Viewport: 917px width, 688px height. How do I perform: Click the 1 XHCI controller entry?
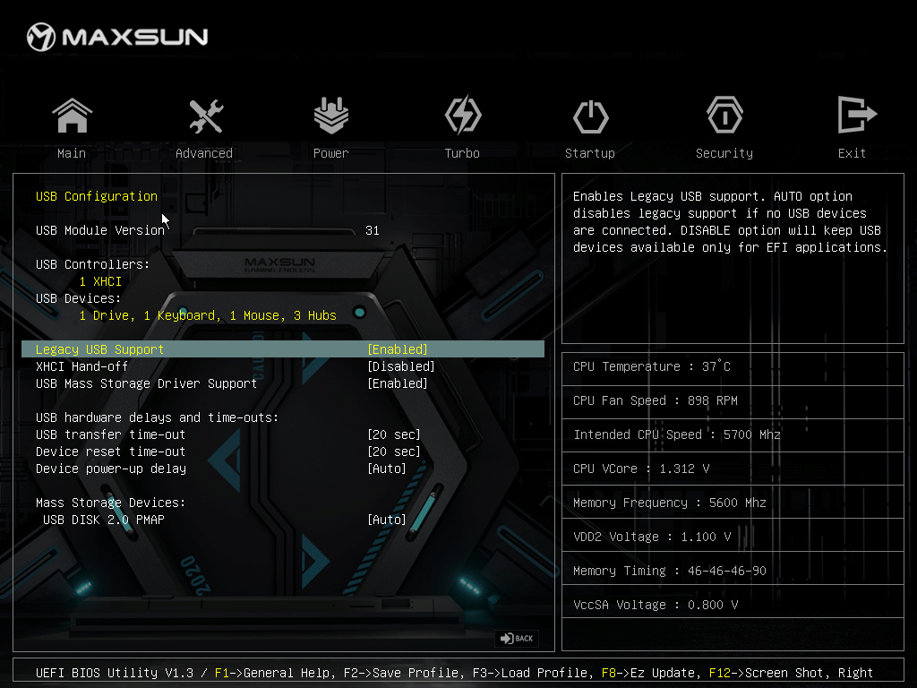pos(100,281)
